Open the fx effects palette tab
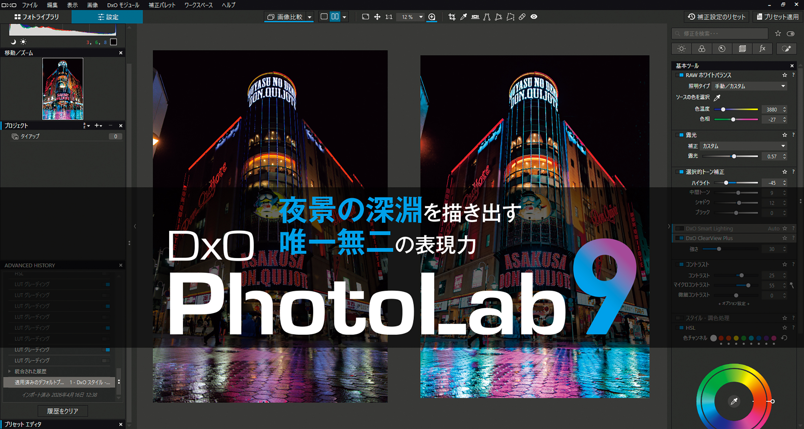This screenshot has width=804, height=429. (x=762, y=49)
